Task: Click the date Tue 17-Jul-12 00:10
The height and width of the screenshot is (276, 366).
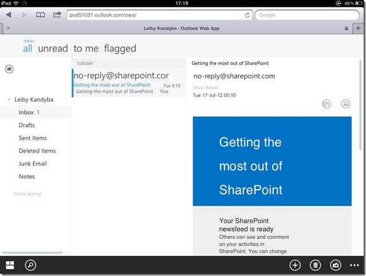Action: pyautogui.click(x=214, y=95)
